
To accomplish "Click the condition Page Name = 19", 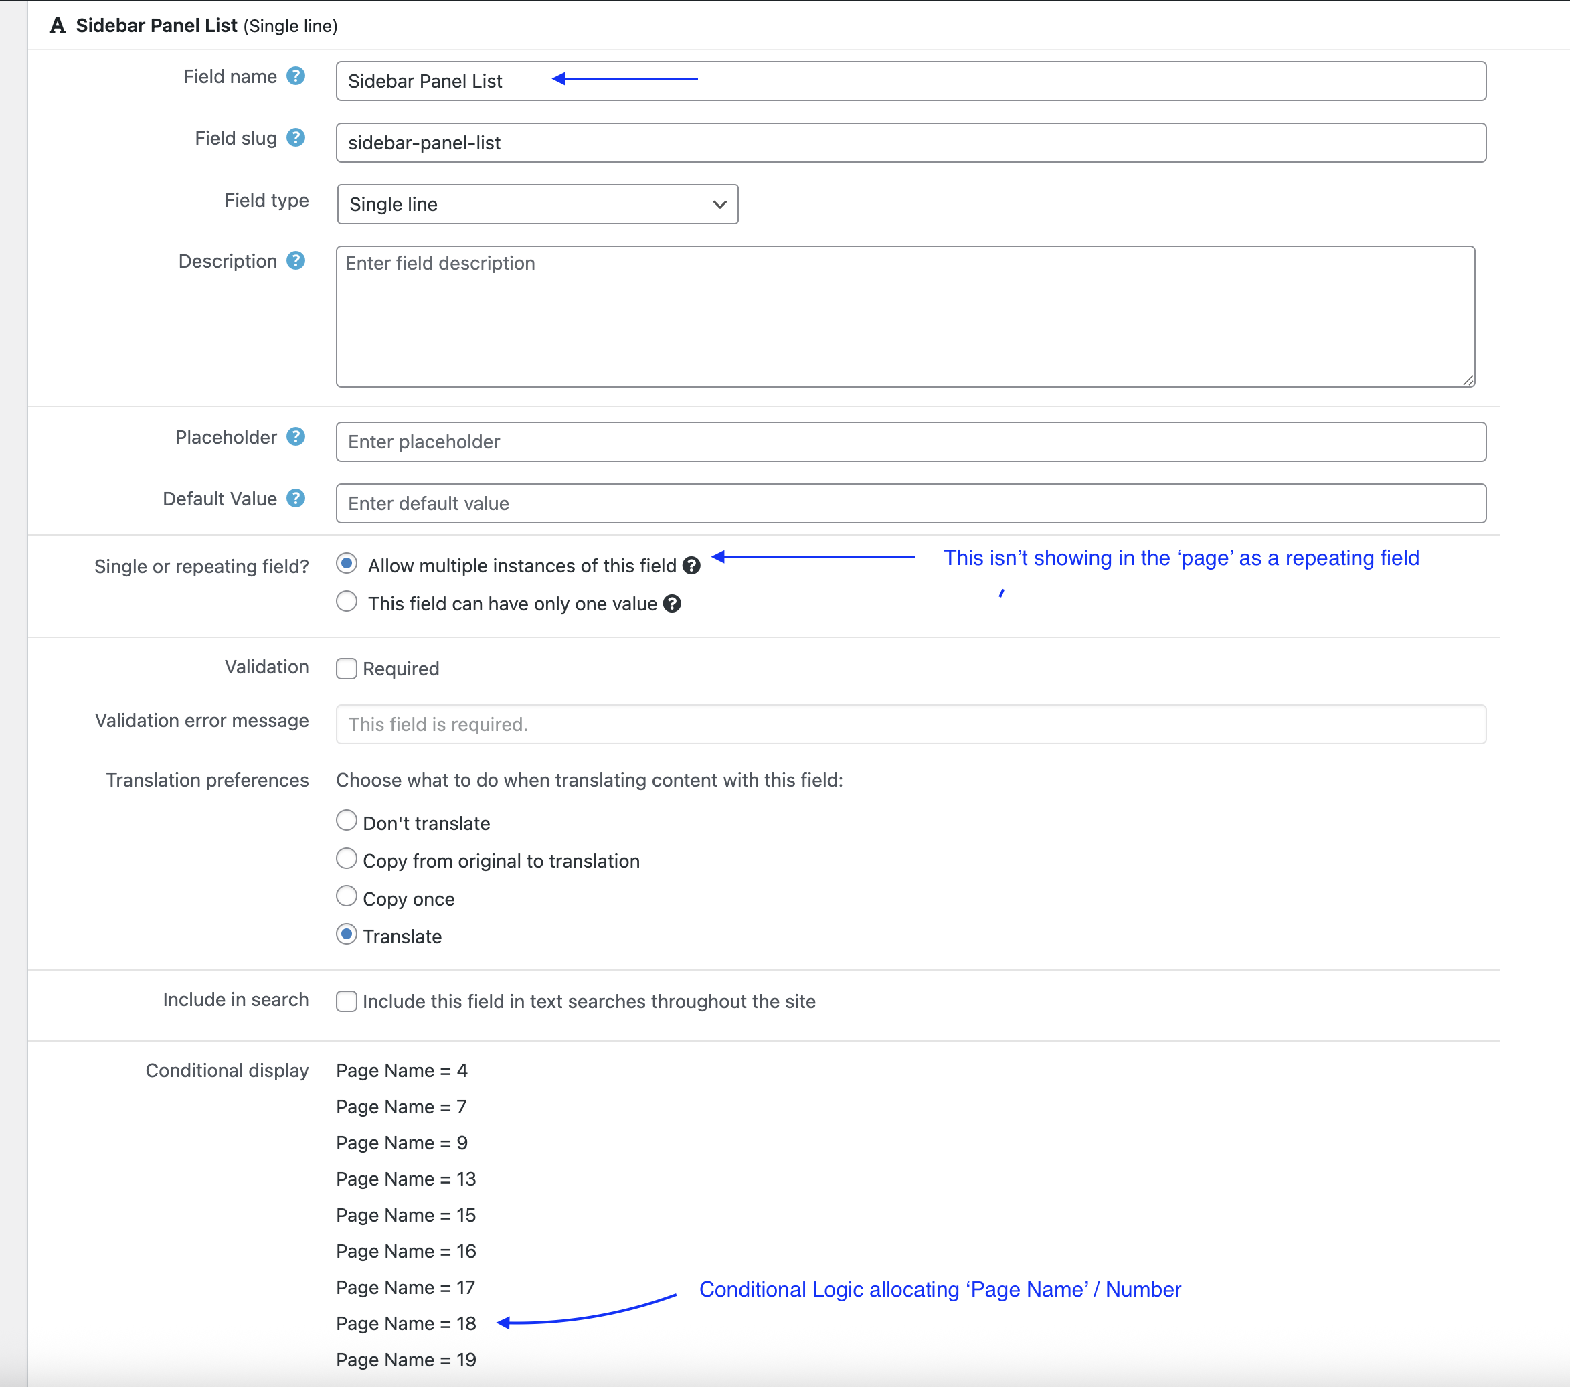I will 406,1360.
